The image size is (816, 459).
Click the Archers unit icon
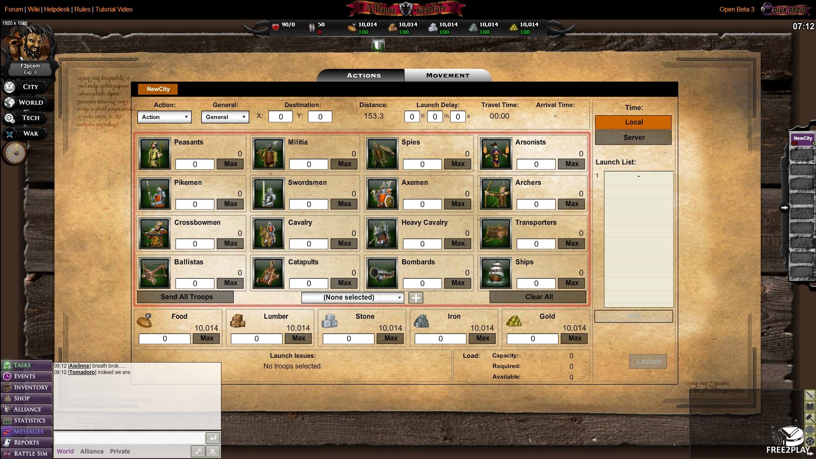[x=496, y=194]
